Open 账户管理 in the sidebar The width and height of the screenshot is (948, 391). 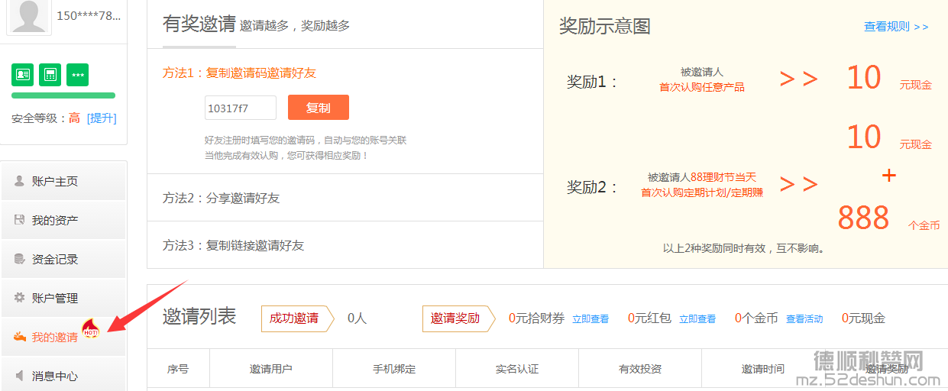coord(63,298)
